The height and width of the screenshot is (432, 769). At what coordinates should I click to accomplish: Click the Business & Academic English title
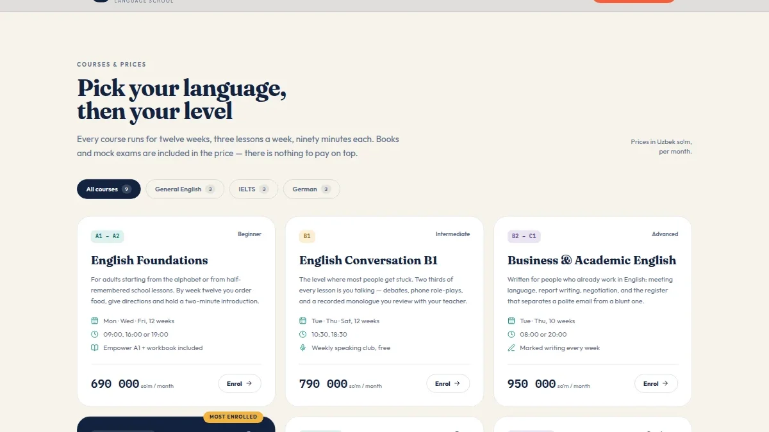coord(591,260)
